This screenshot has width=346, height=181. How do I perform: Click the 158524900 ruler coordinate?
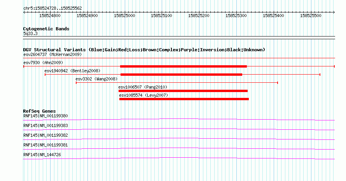[x=87, y=16]
